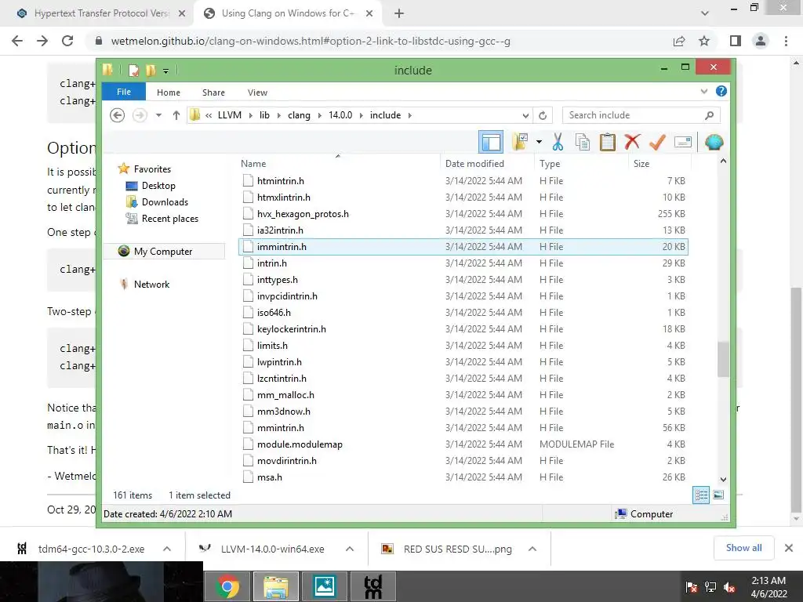Open the recent locations dropdown arrow
This screenshot has width=803, height=602.
[158, 115]
